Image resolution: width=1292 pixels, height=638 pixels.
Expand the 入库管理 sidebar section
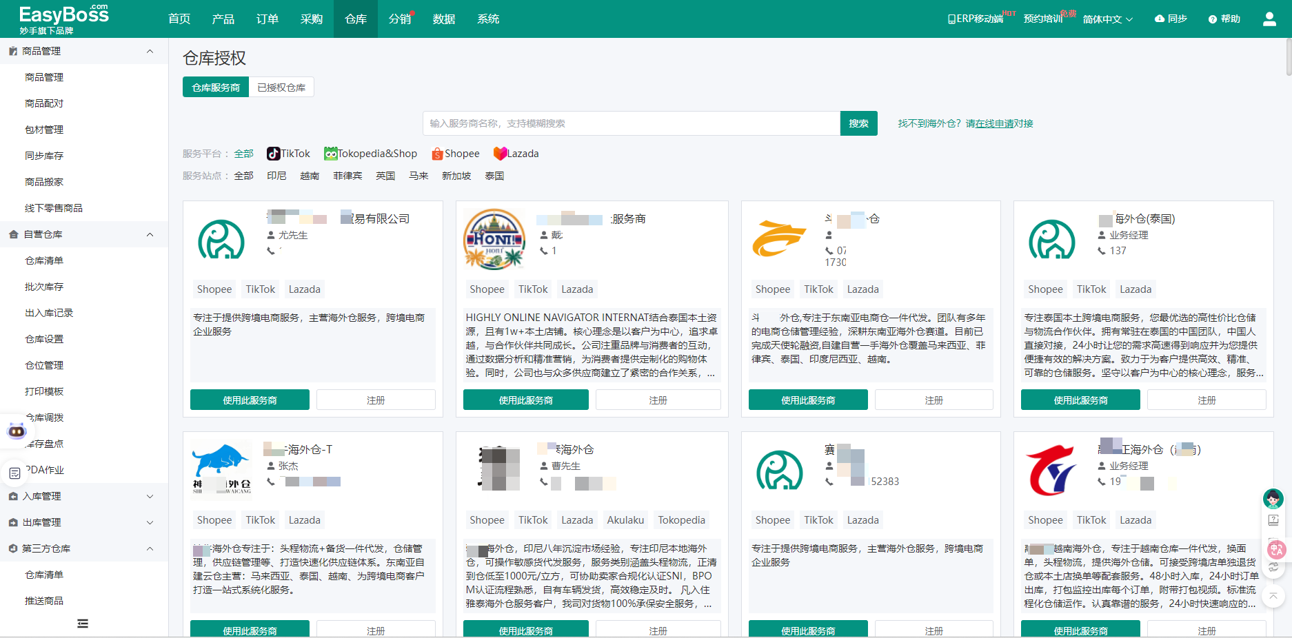[x=150, y=496]
